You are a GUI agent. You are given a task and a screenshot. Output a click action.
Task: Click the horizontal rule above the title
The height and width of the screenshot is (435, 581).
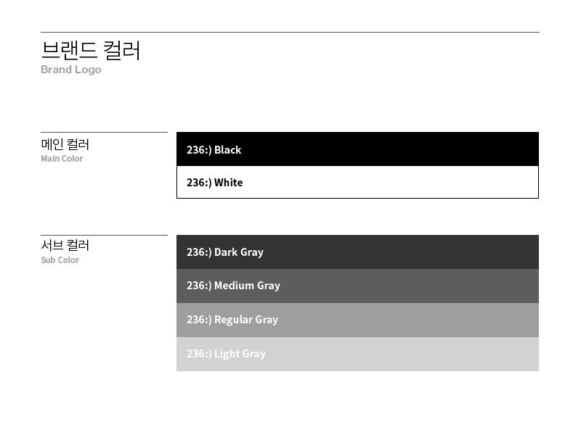[x=290, y=32]
